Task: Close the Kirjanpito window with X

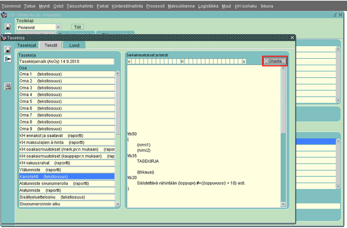Action: (x=341, y=15)
